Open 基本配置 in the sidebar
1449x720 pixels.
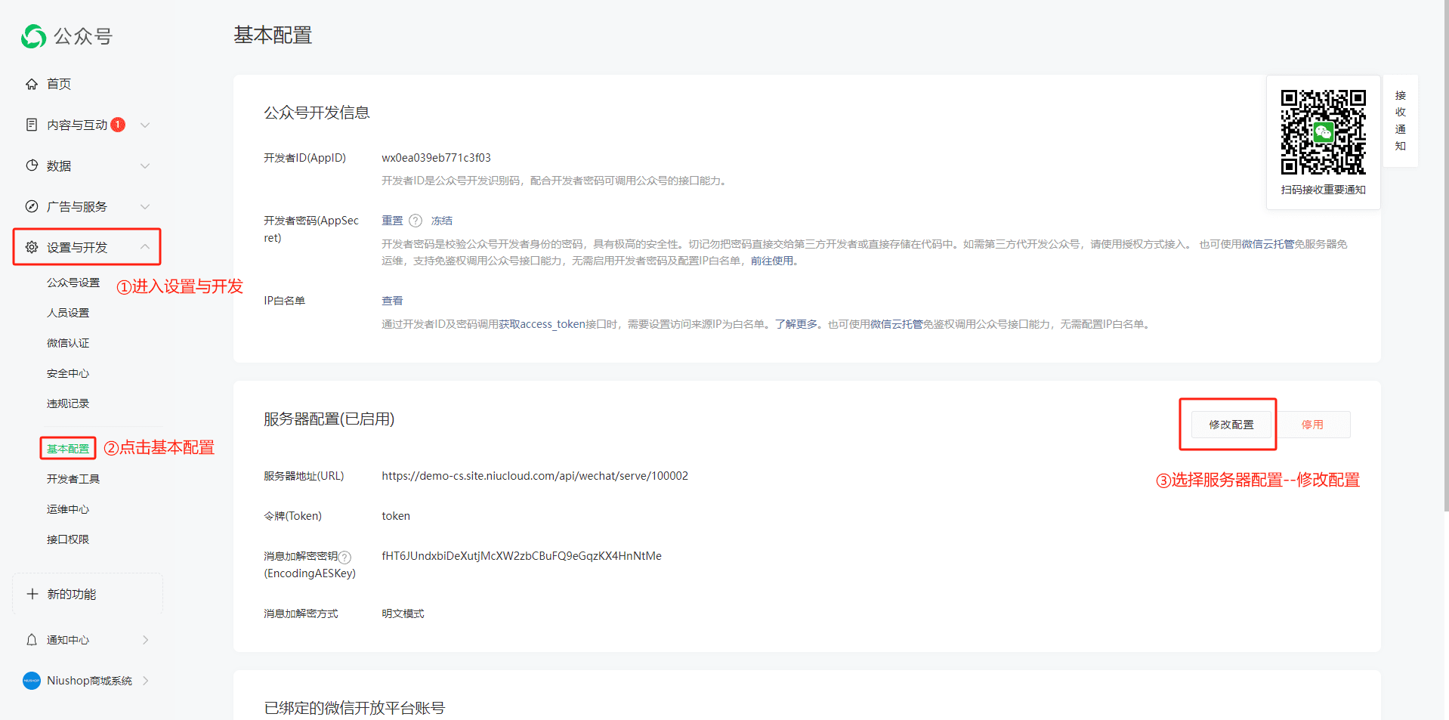tap(68, 449)
